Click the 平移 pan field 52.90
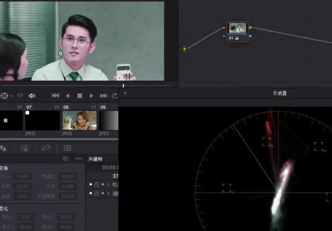The width and height of the screenshot is (332, 231). (x=23, y=186)
